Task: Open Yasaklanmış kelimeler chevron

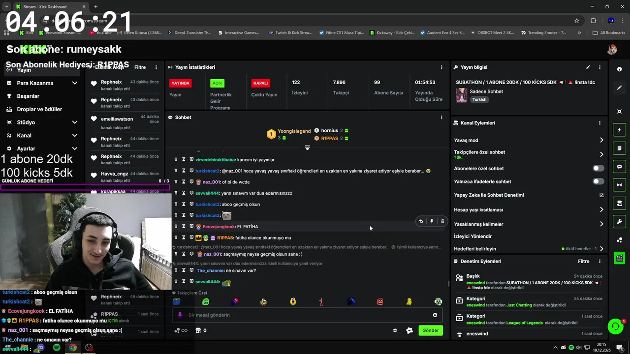Action: point(601,224)
